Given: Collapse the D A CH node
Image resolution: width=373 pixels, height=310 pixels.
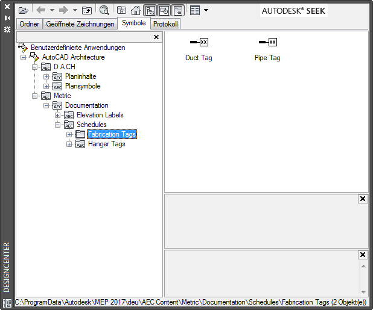Looking at the screenshot, I should (35, 67).
